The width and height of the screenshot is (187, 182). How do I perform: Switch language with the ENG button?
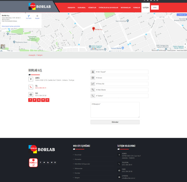pyautogui.click(x=155, y=7)
